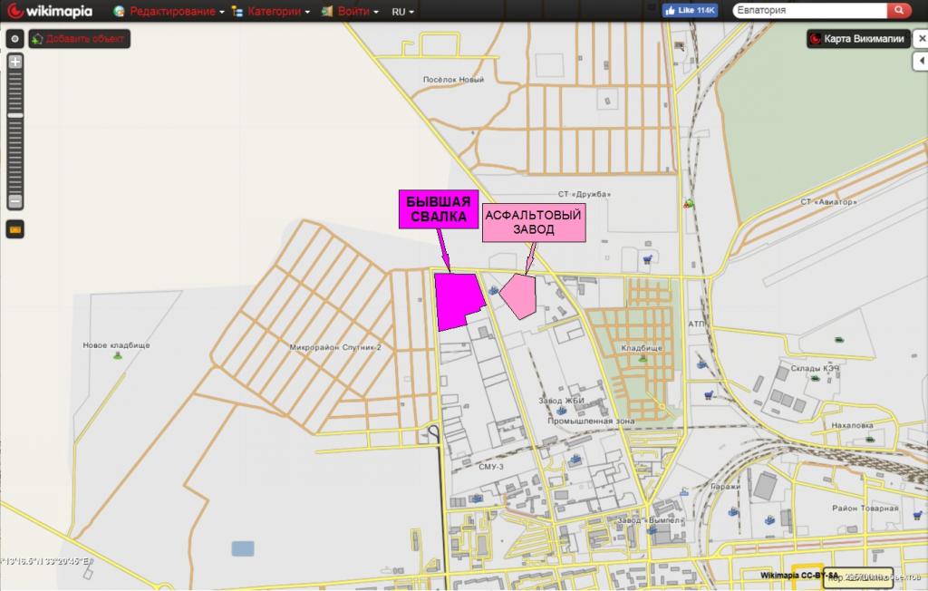Activate the yellow ruler measure tool
Screen dimensions: 928x591
click(x=15, y=229)
